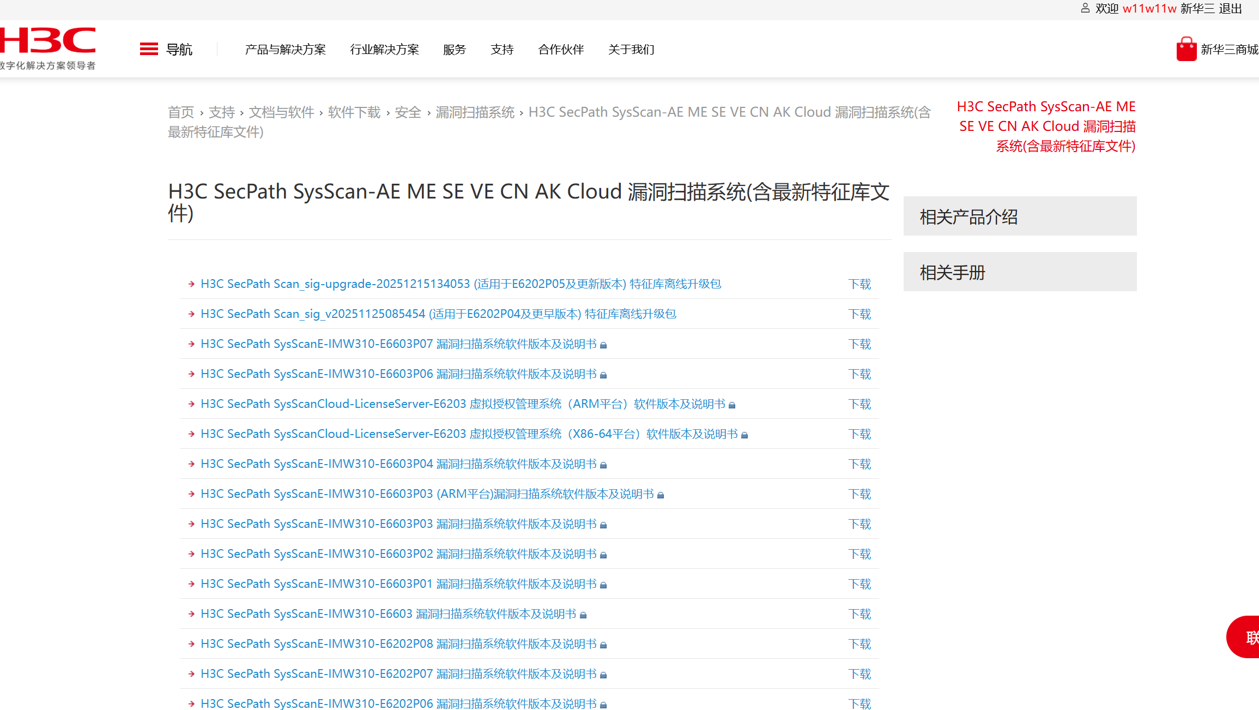Click 退出 to log out

[x=1230, y=9]
